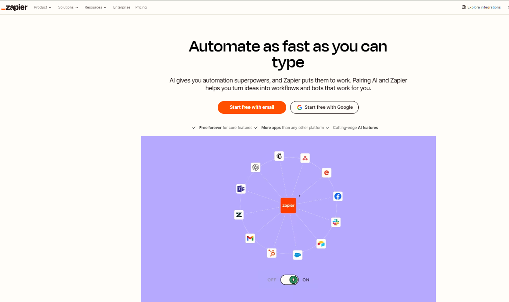Click the Asana app icon

point(305,158)
